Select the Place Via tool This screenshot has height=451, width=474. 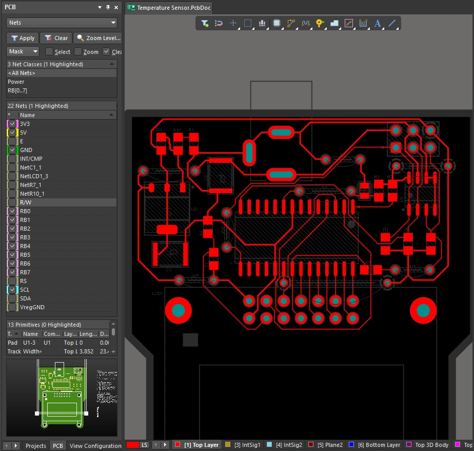tap(320, 23)
